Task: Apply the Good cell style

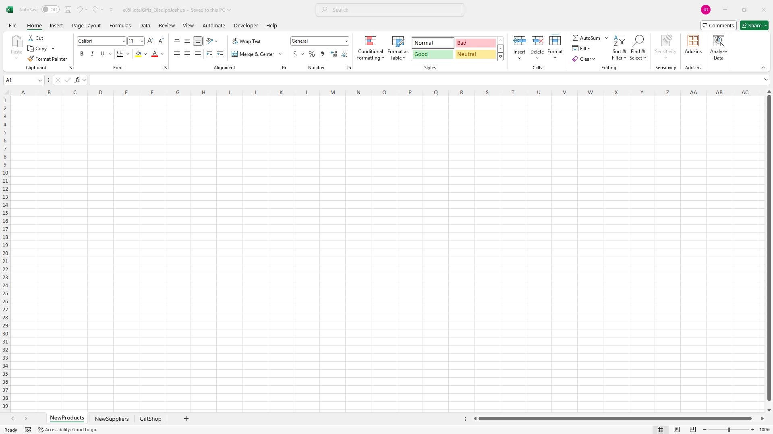Action: [x=432, y=54]
